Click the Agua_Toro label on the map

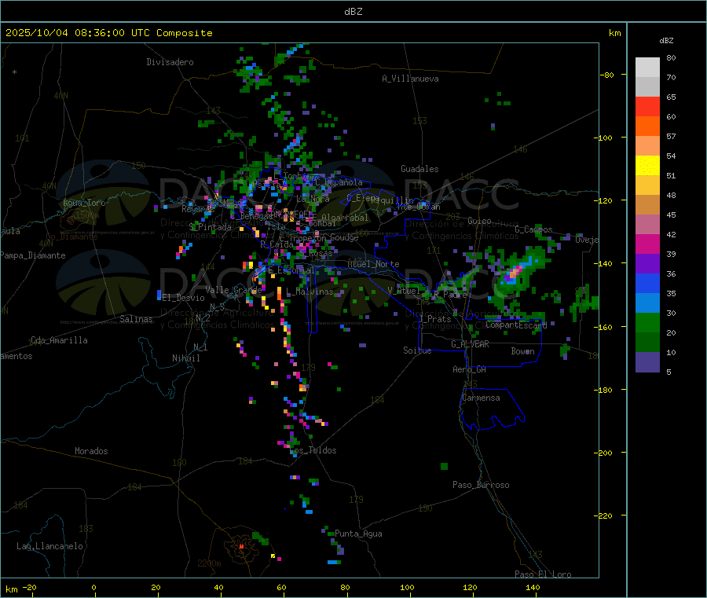click(84, 203)
